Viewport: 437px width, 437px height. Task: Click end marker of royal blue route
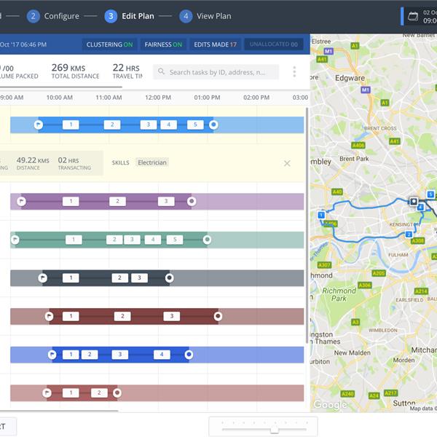click(189, 355)
